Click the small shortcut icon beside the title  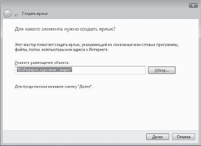point(16,15)
